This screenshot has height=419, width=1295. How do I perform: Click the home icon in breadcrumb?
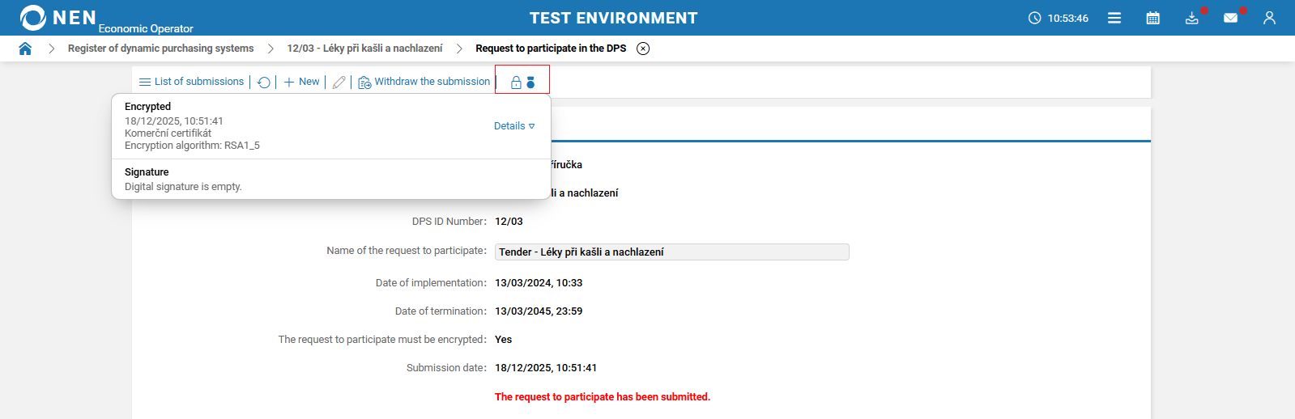click(x=25, y=49)
